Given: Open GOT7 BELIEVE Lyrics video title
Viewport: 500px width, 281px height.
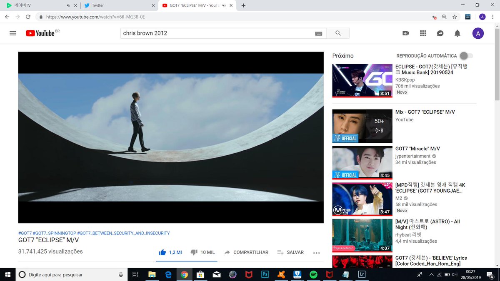Looking at the screenshot, I should [431, 261].
